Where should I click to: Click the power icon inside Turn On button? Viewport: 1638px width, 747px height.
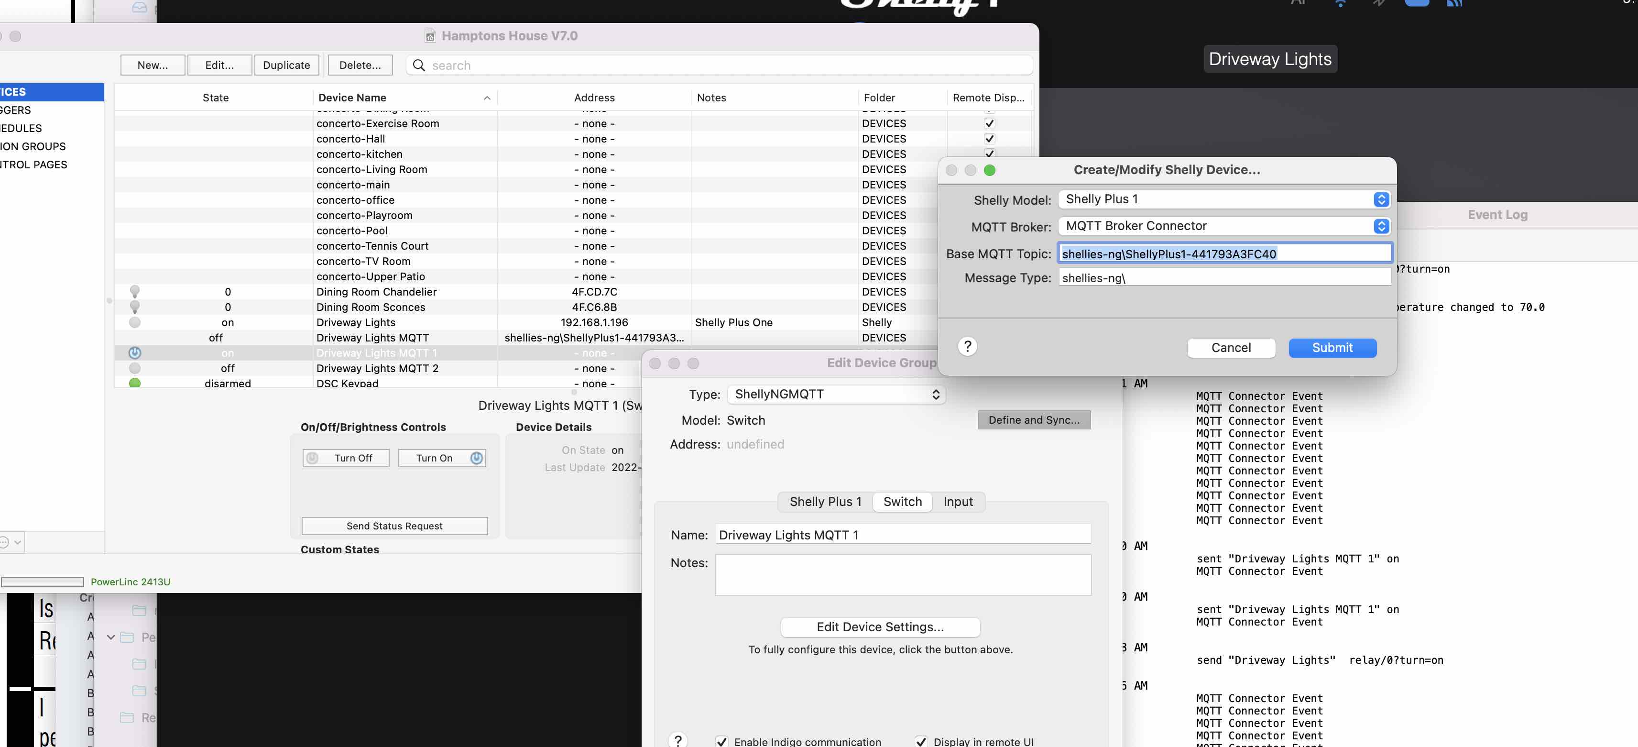coord(476,458)
